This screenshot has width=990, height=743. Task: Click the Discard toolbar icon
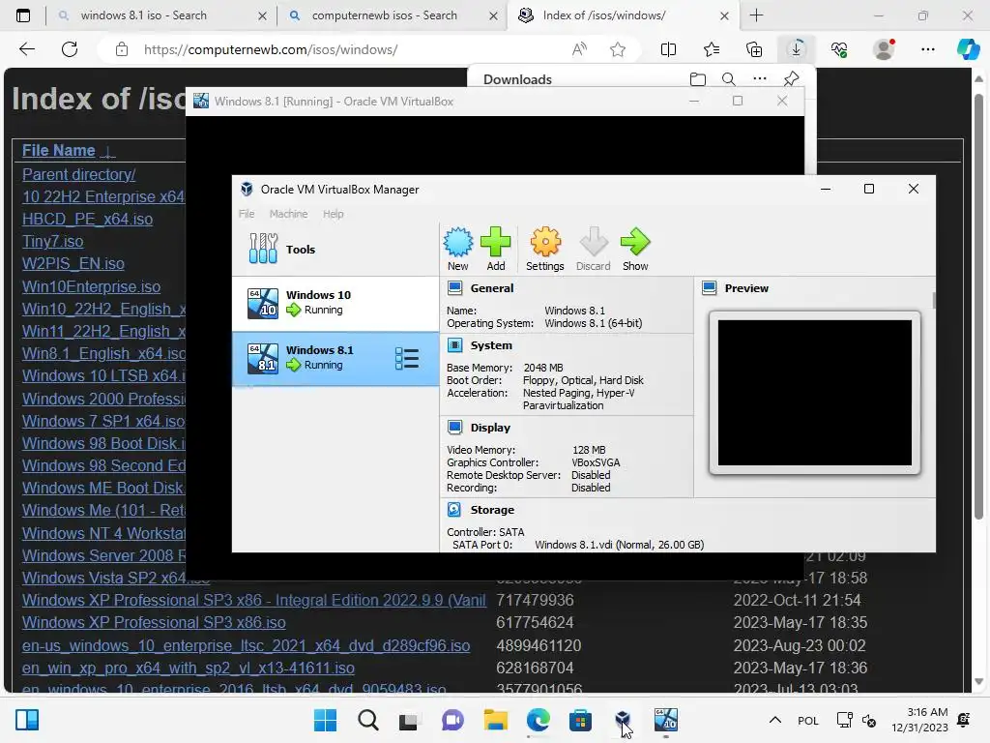(593, 249)
